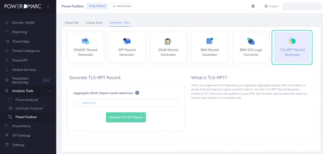The height and width of the screenshot is (154, 323).
Task: Expand the Hosted Services submenu arrow
Action: pos(50,70)
